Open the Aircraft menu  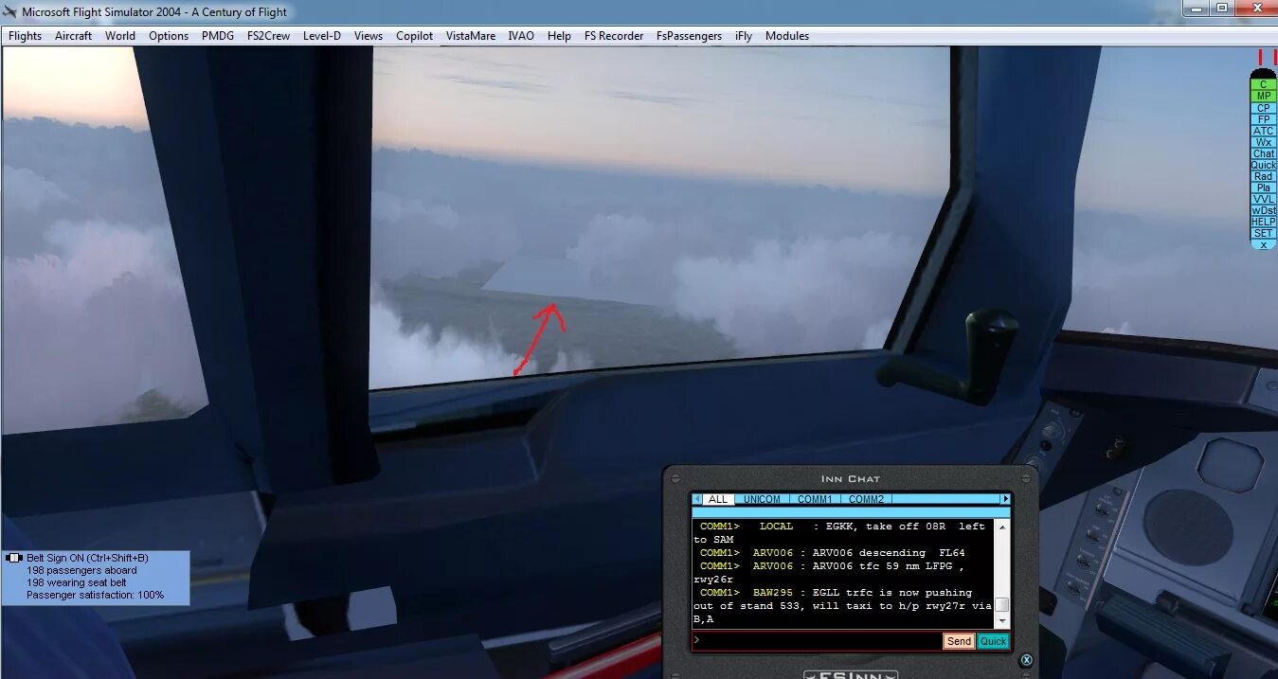(x=74, y=36)
